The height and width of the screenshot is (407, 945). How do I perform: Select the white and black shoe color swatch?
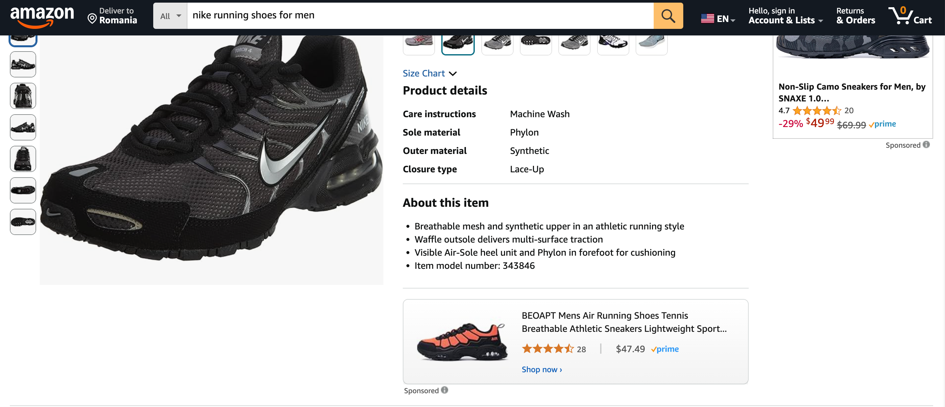[x=613, y=42]
